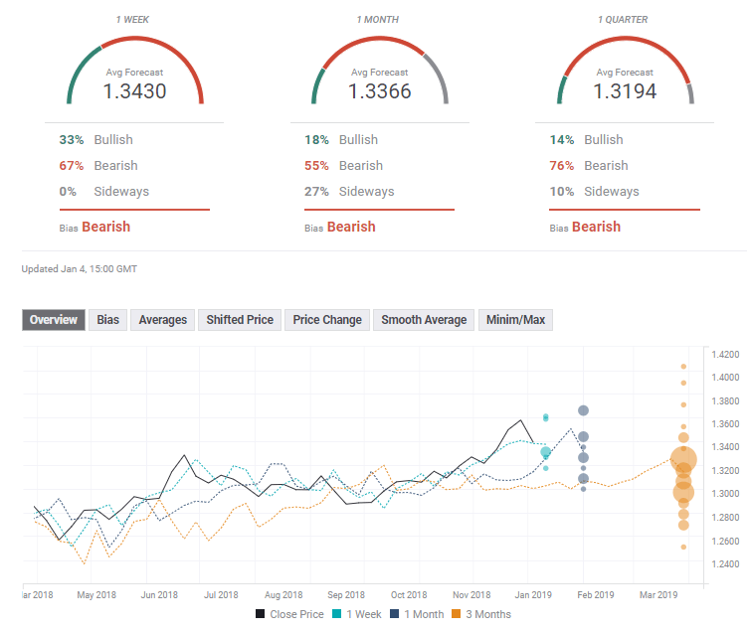Click the 27% Sideways value
Image resolution: width=751 pixels, height=633 pixels.
(x=316, y=192)
